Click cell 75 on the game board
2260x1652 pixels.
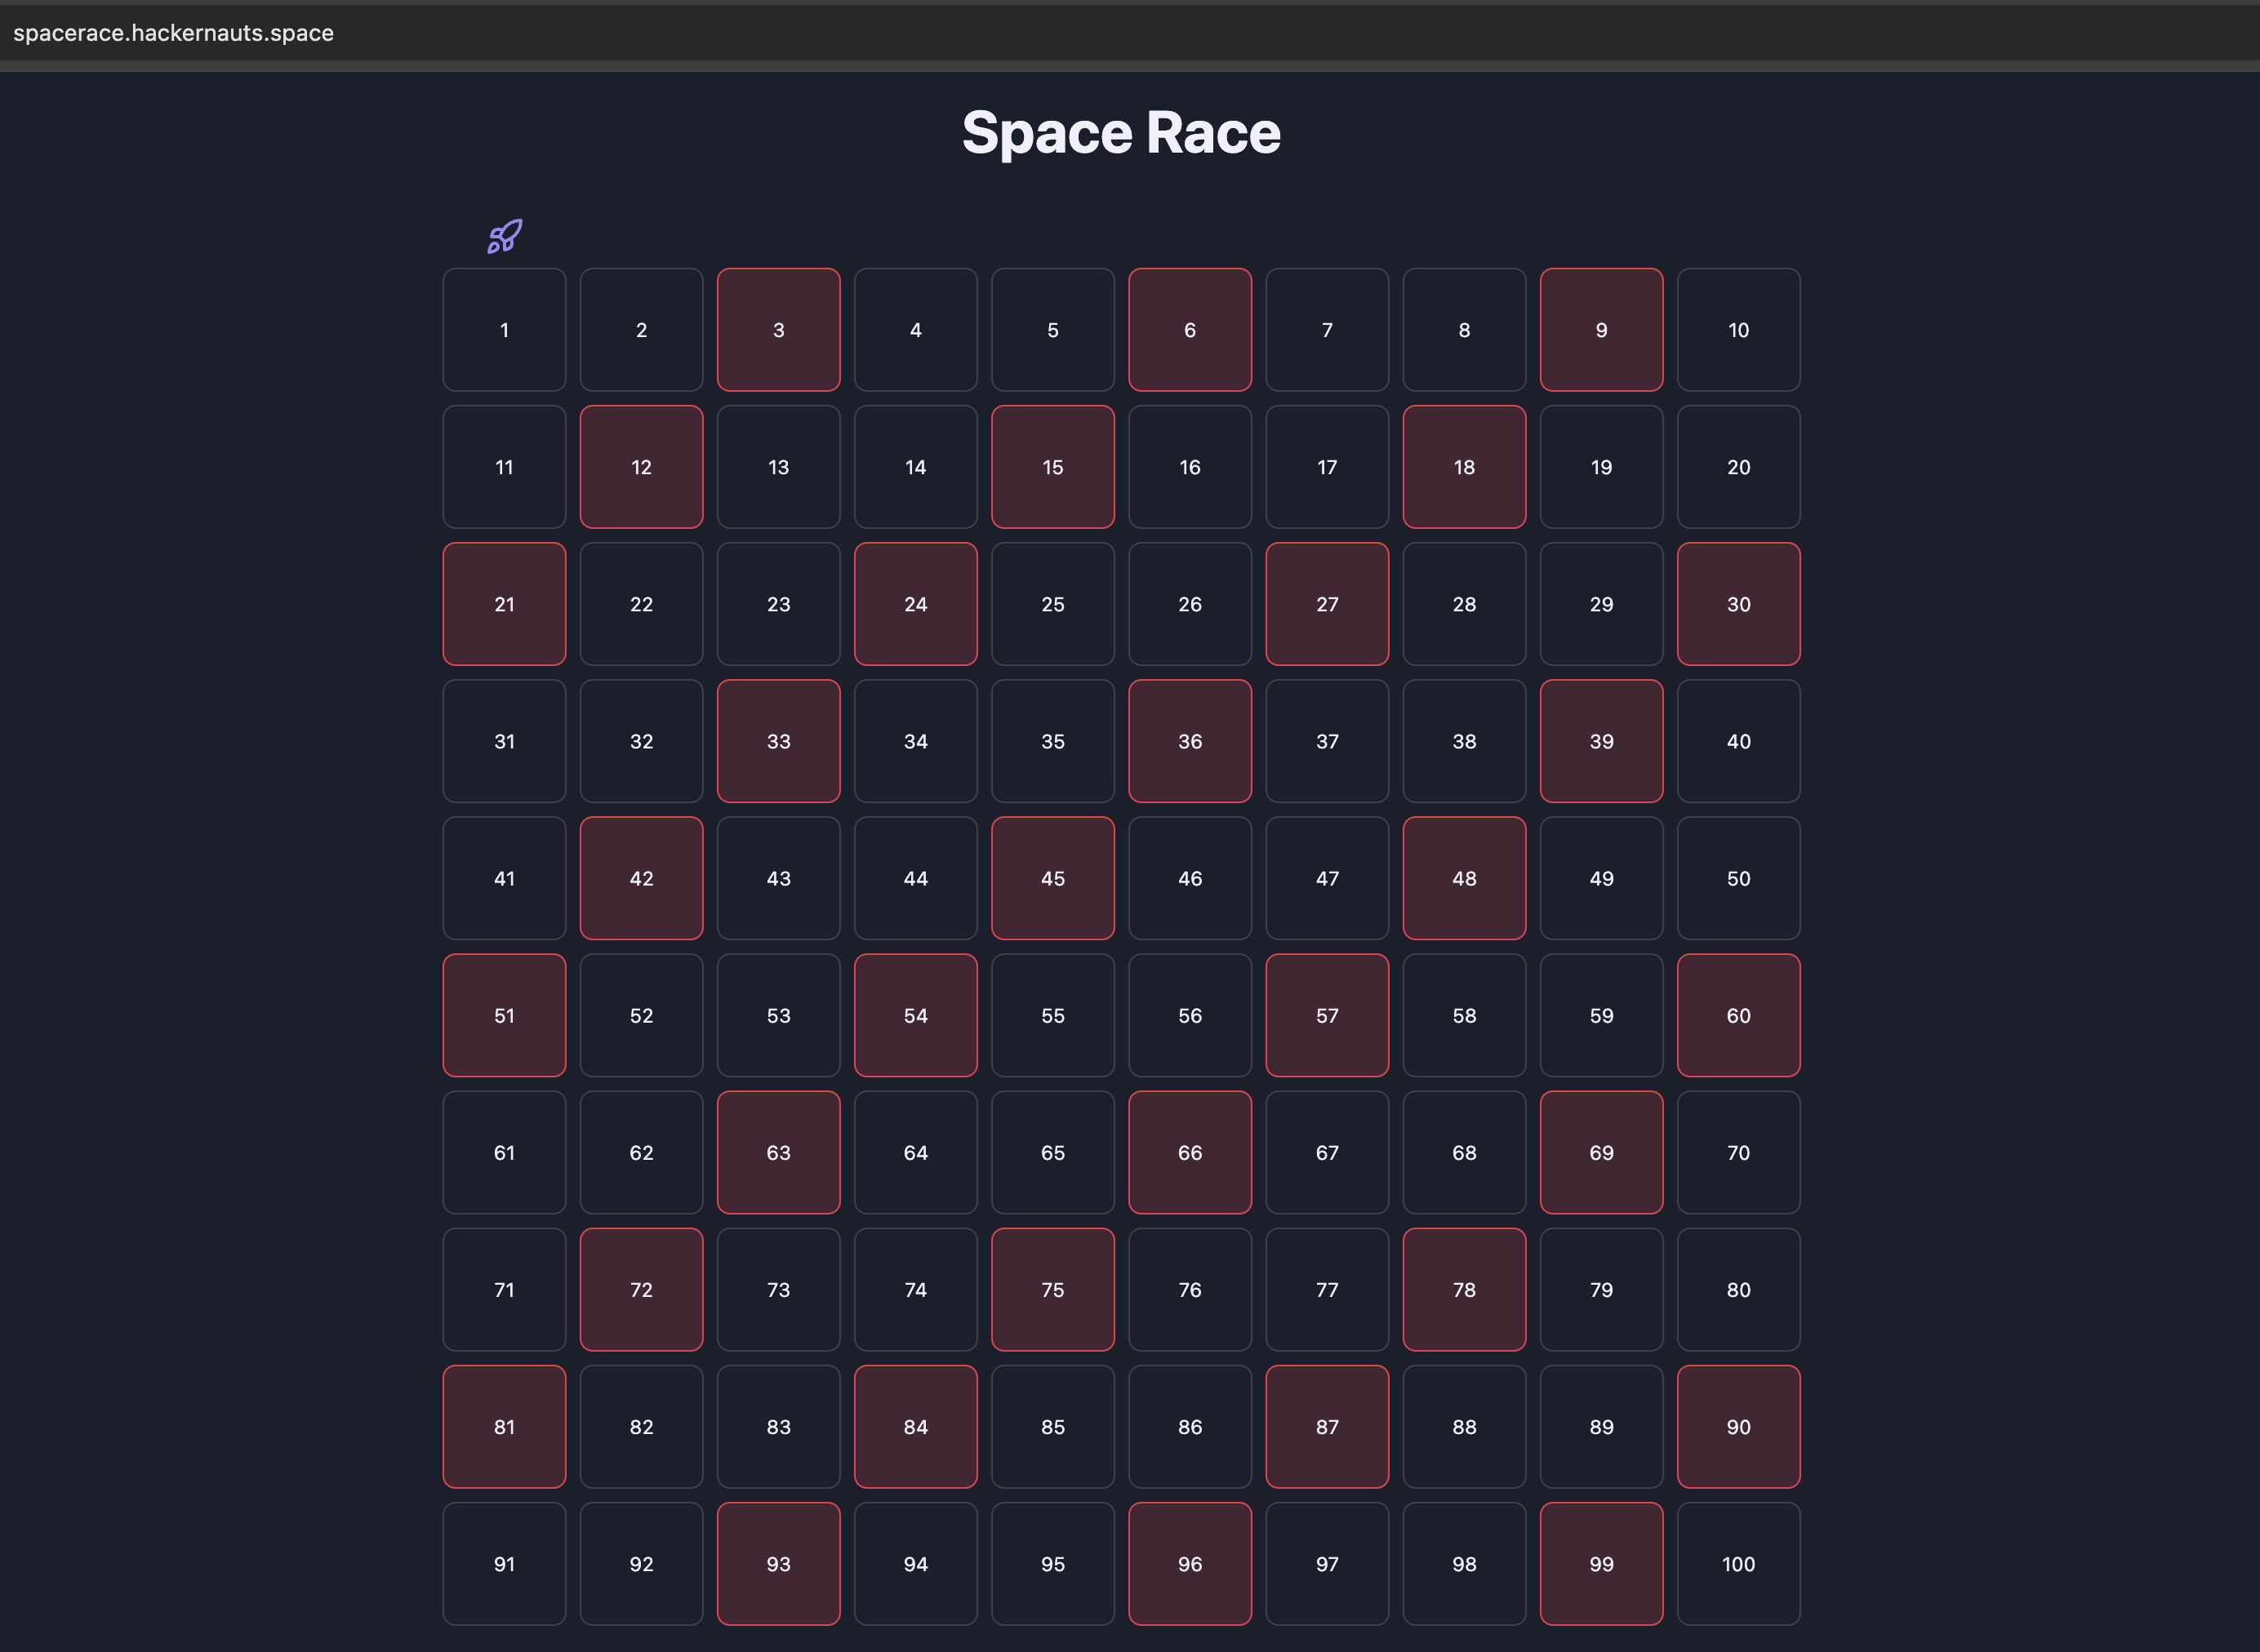1052,1289
